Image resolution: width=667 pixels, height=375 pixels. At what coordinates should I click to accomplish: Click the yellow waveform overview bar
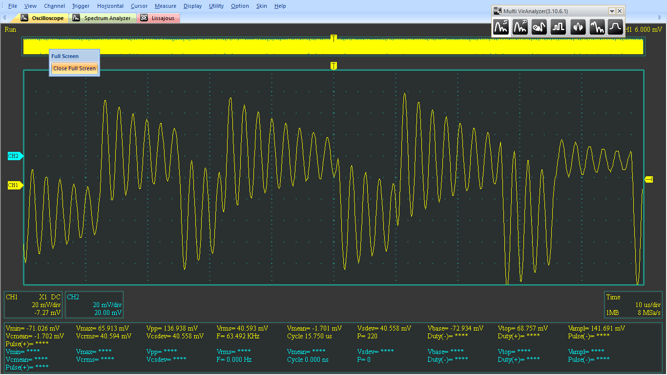195,47
